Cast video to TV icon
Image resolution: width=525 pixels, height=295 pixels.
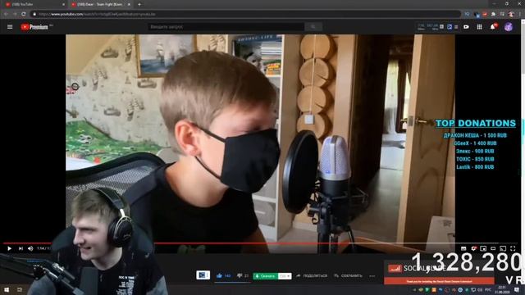(503, 248)
